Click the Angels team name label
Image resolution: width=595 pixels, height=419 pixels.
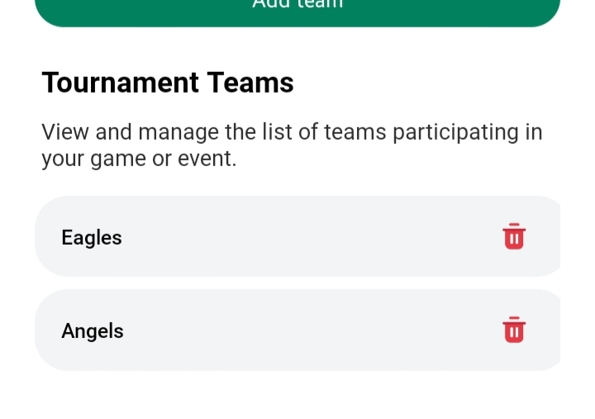pos(93,331)
